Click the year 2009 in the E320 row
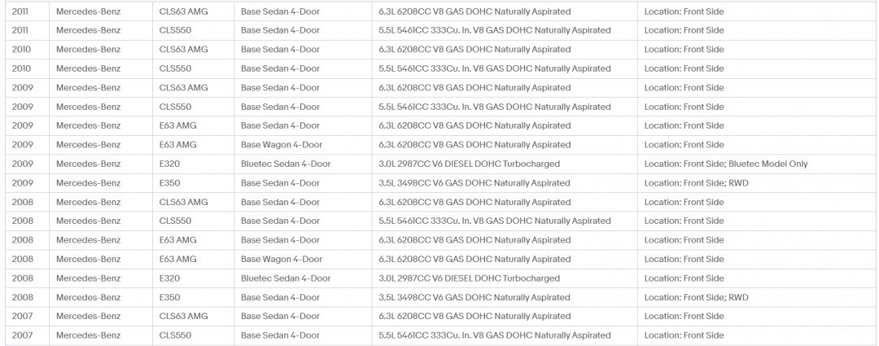 tap(23, 164)
